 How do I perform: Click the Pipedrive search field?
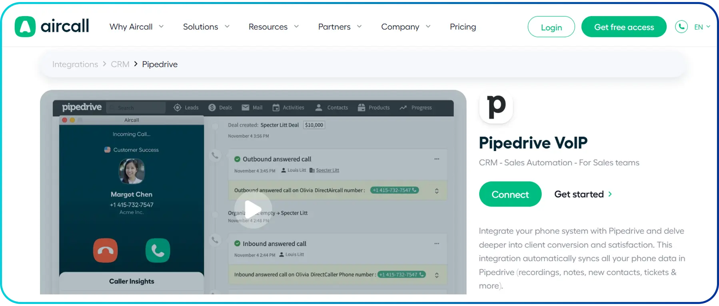tap(136, 107)
